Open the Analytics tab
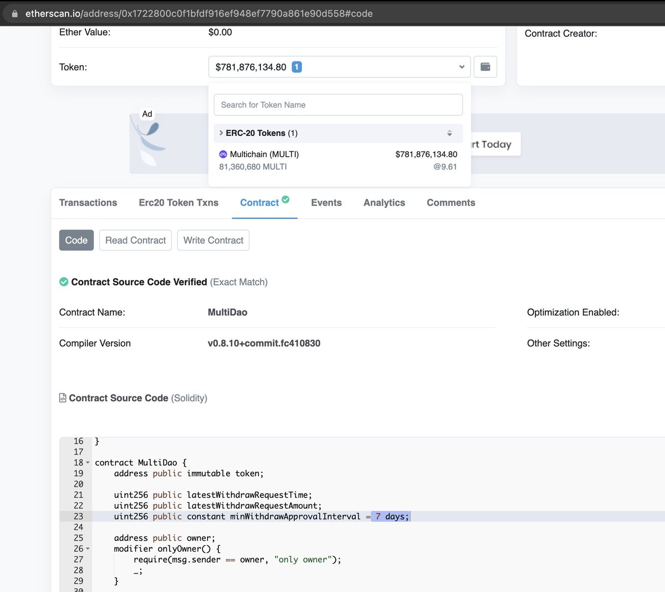Viewport: 665px width, 592px height. pos(384,203)
